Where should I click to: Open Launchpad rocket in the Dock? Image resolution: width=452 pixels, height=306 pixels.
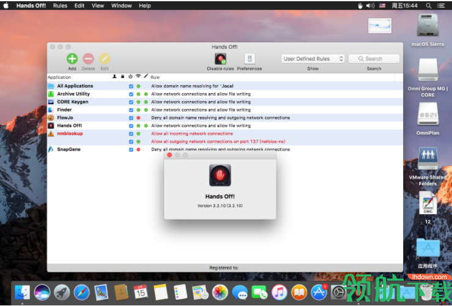(62, 292)
